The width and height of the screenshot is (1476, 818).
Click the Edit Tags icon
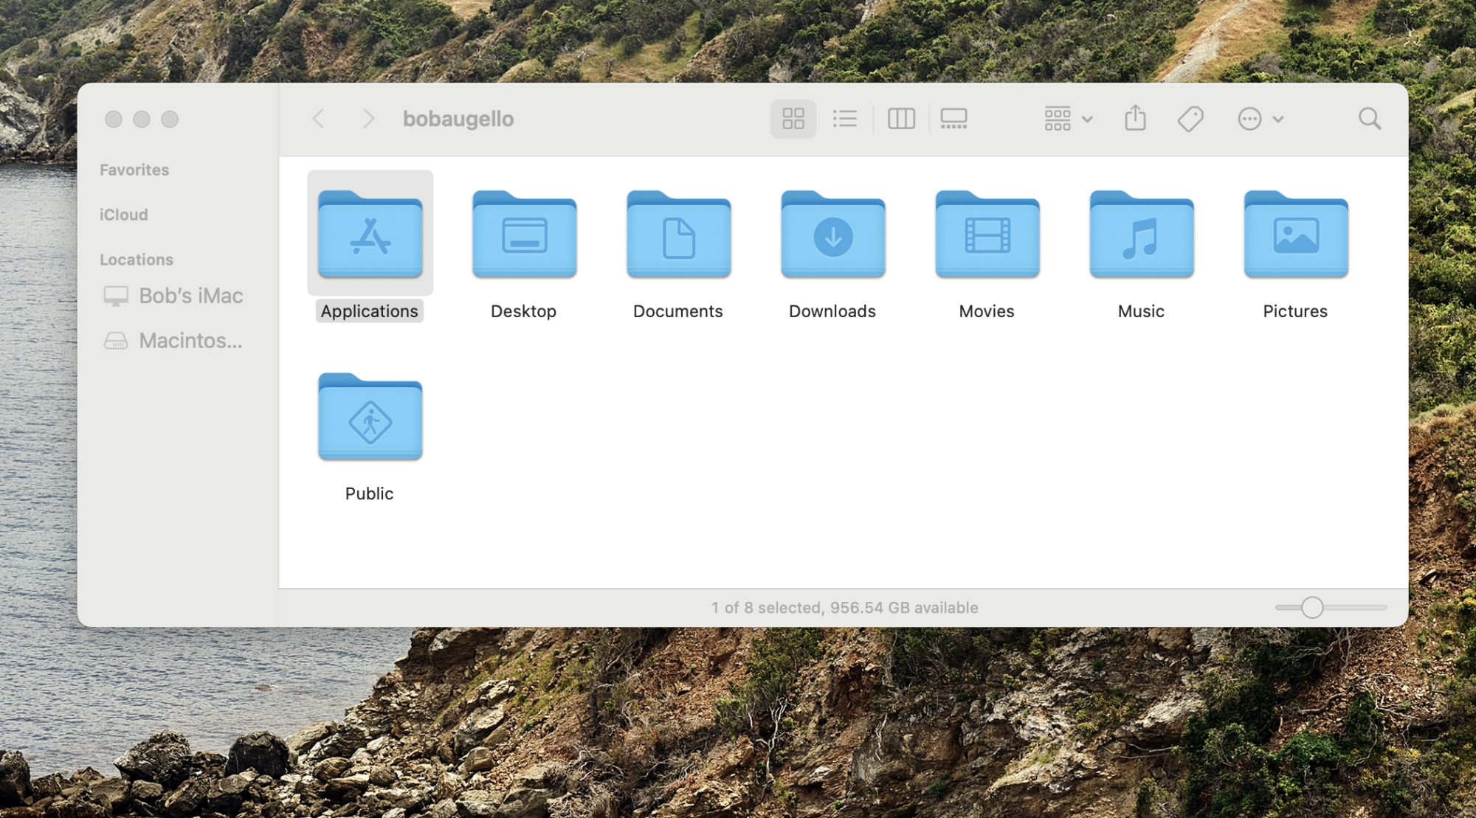point(1190,119)
